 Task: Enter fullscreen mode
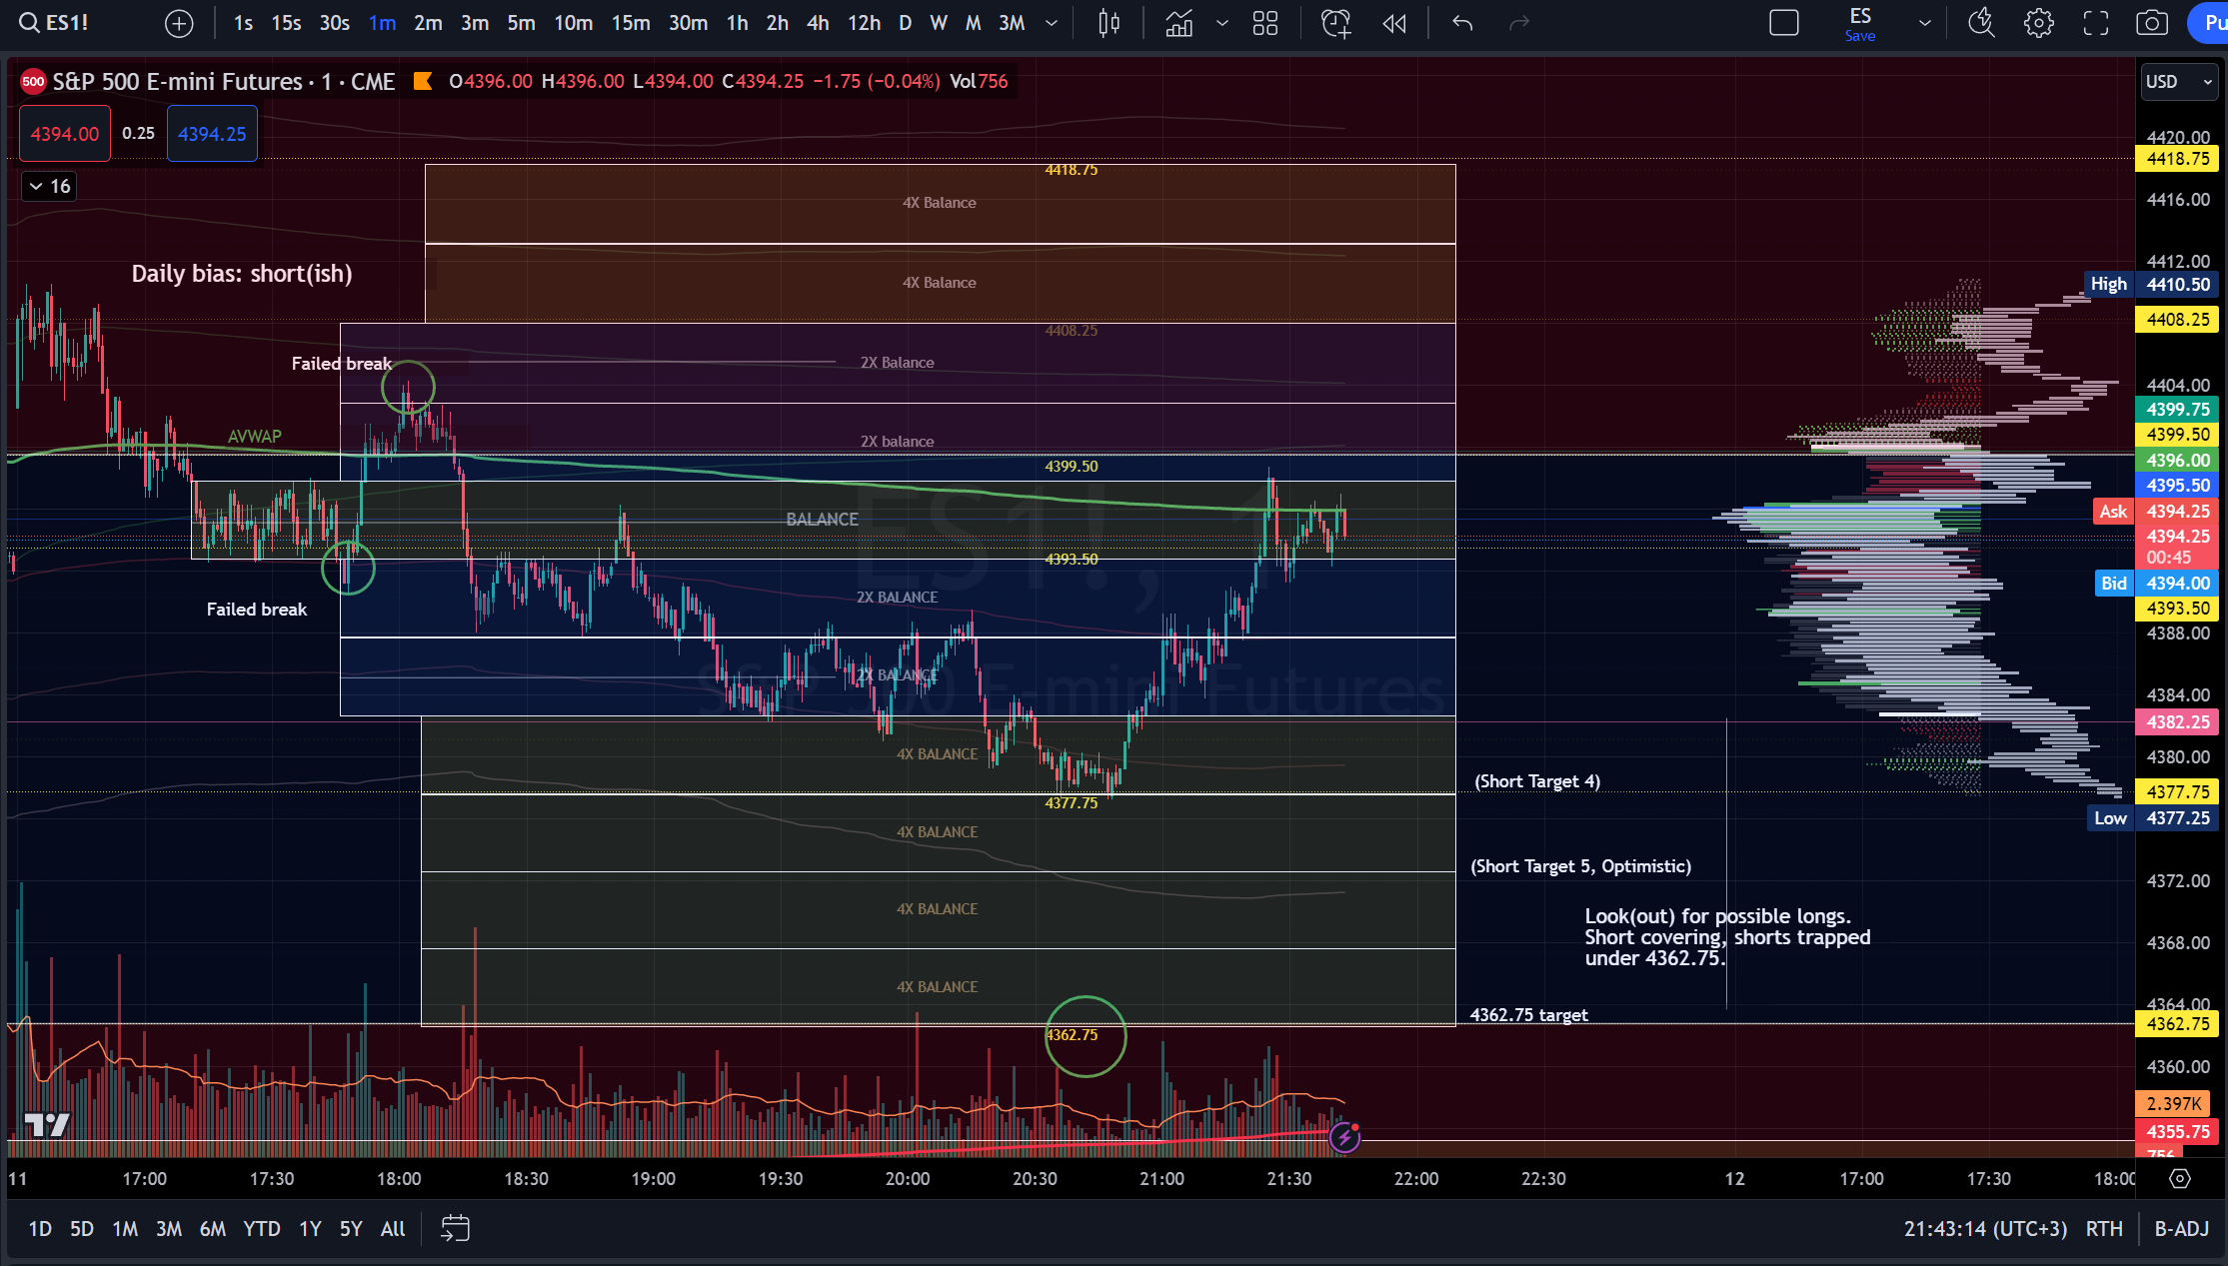[2096, 23]
